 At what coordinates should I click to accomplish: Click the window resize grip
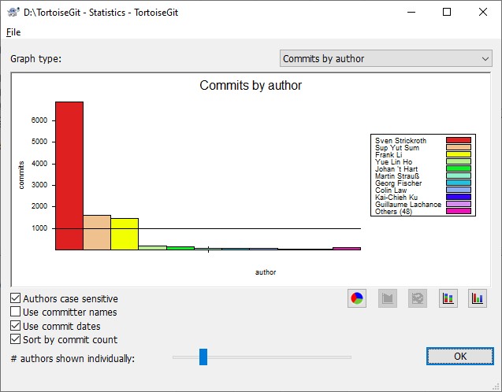click(496, 386)
